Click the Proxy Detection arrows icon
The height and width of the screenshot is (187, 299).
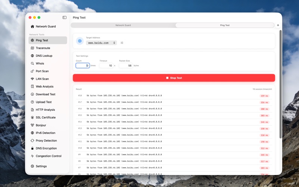click(x=33, y=141)
